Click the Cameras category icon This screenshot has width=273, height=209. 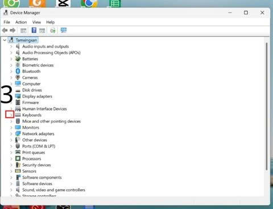pyautogui.click(x=18, y=77)
